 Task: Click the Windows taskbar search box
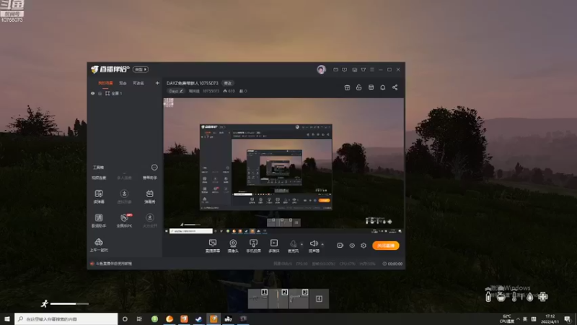coord(66,318)
